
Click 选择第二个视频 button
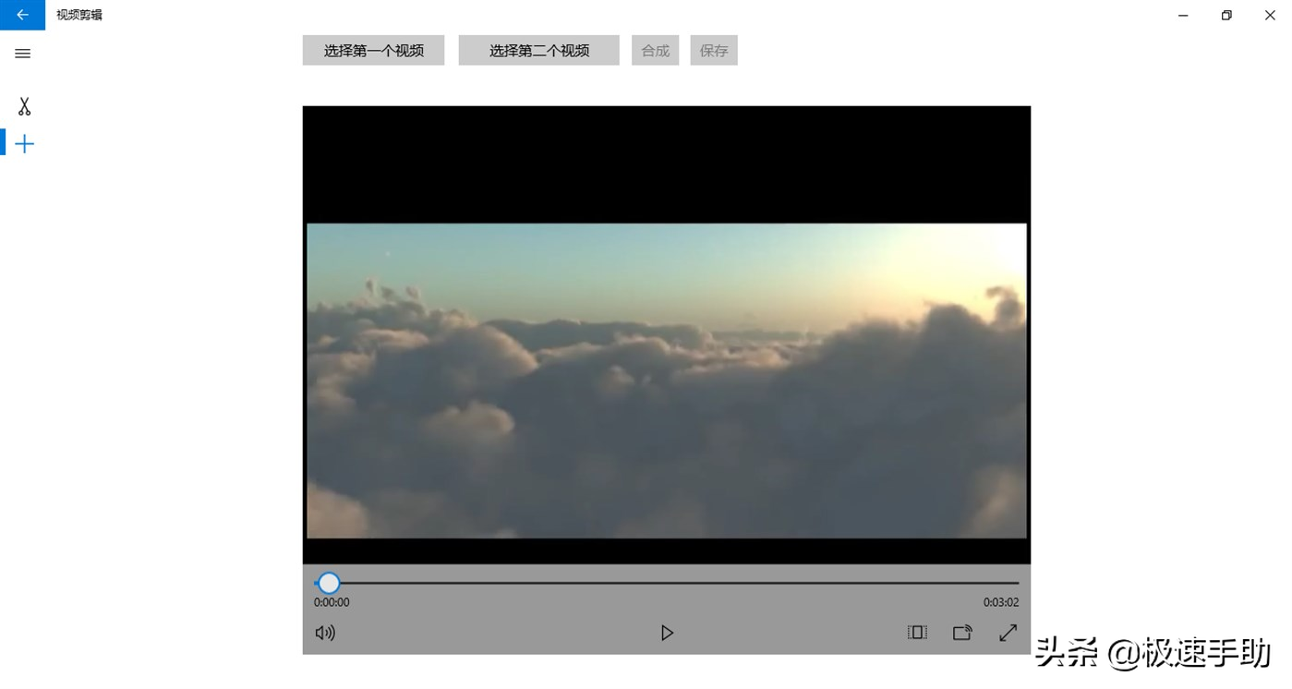(x=538, y=51)
